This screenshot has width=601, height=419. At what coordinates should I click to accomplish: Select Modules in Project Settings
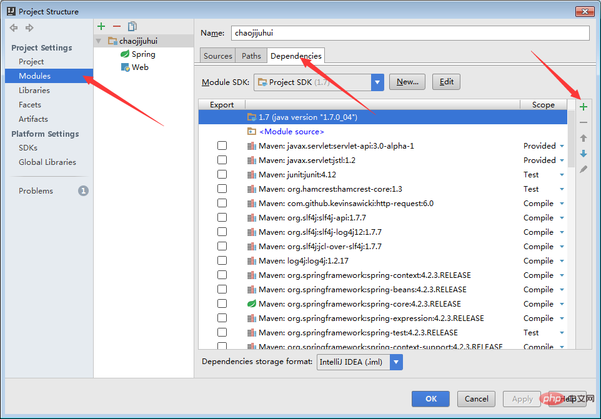pyautogui.click(x=49, y=76)
